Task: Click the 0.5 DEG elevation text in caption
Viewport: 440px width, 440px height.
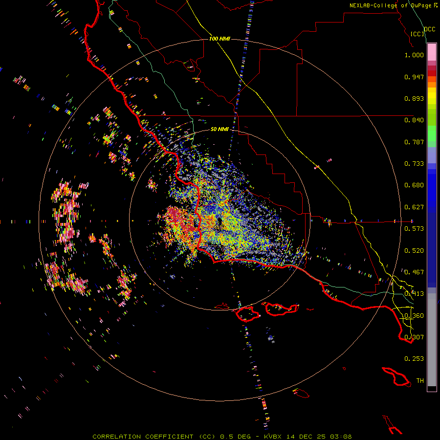Action: click(x=235, y=437)
